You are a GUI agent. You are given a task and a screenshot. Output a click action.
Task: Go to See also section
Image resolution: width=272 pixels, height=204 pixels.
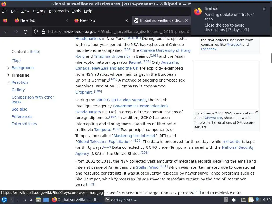pos(19,109)
